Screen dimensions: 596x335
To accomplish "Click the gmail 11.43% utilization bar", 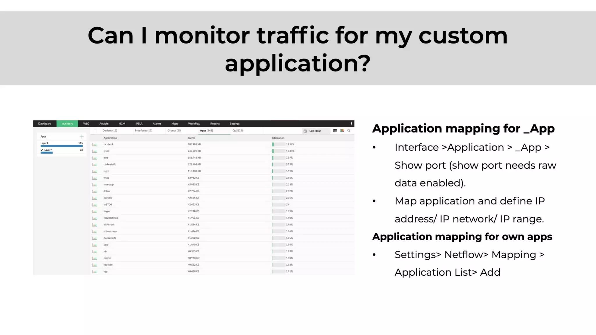I will pos(279,151).
